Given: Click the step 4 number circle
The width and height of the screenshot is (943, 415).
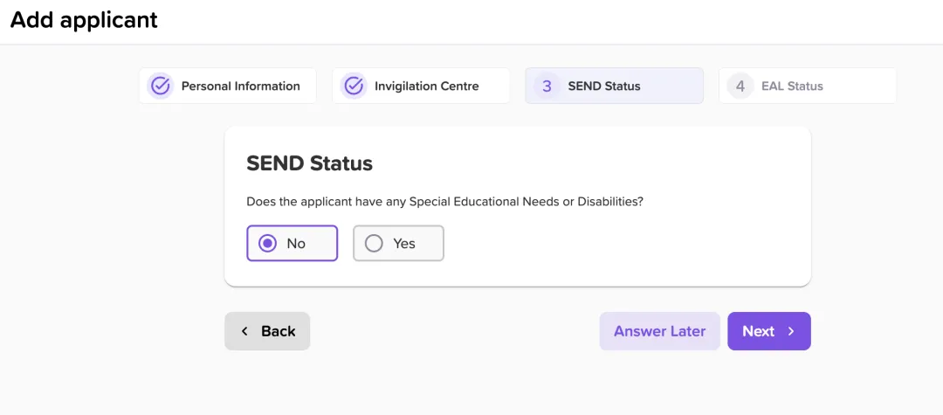Looking at the screenshot, I should point(740,86).
